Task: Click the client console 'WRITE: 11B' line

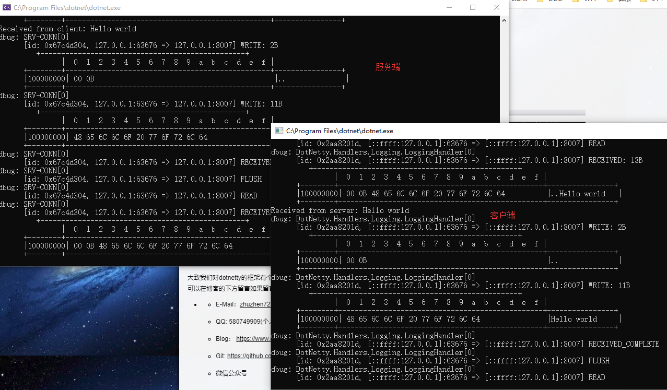Action: point(463,286)
